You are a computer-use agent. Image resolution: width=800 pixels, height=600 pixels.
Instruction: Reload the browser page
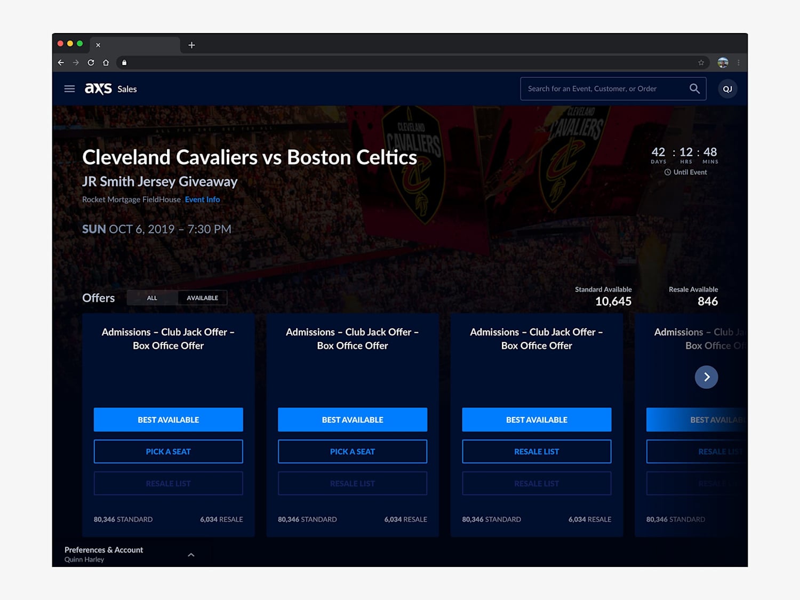pos(91,62)
